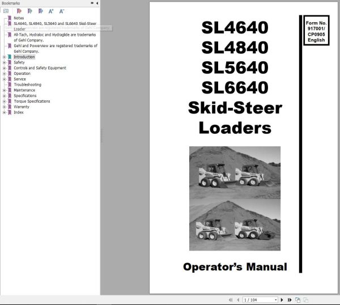
Task: Select the Torque Specifications bookmark
Action: [32, 101]
